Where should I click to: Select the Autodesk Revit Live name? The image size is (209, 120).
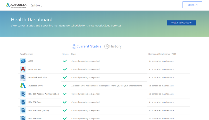(x=38, y=77)
